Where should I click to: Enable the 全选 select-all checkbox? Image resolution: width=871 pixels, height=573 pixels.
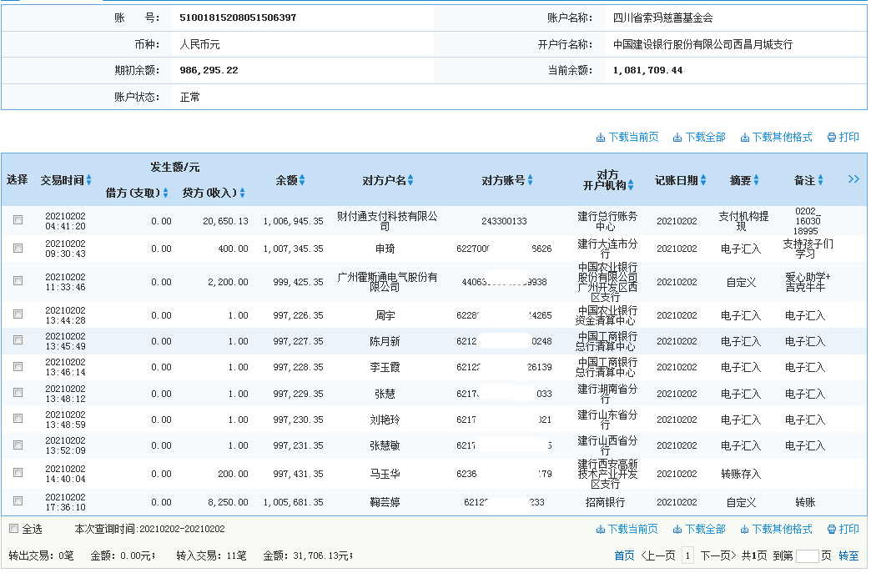[x=14, y=529]
